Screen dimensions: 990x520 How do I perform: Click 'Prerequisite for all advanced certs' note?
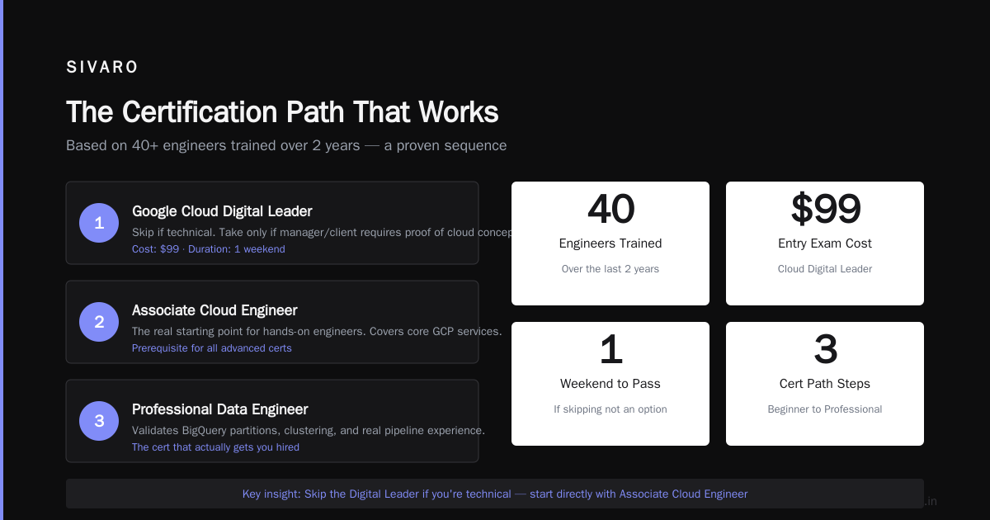click(212, 348)
